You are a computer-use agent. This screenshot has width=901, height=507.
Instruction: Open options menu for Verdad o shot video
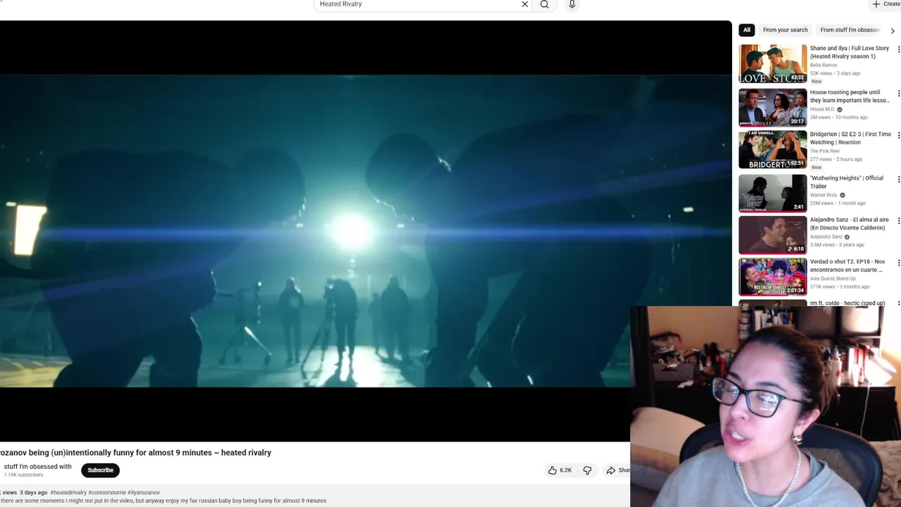pos(898,263)
